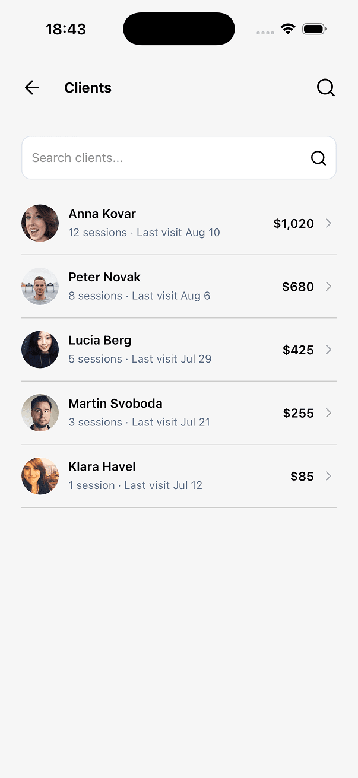The height and width of the screenshot is (778, 358).
Task: Tap the battery icon in the status bar
Action: coord(314,29)
